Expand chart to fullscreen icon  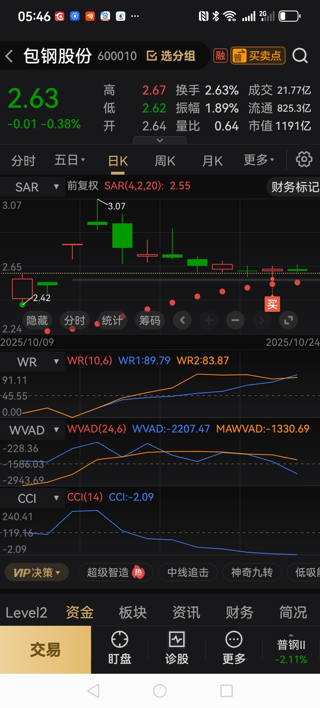pos(288,320)
